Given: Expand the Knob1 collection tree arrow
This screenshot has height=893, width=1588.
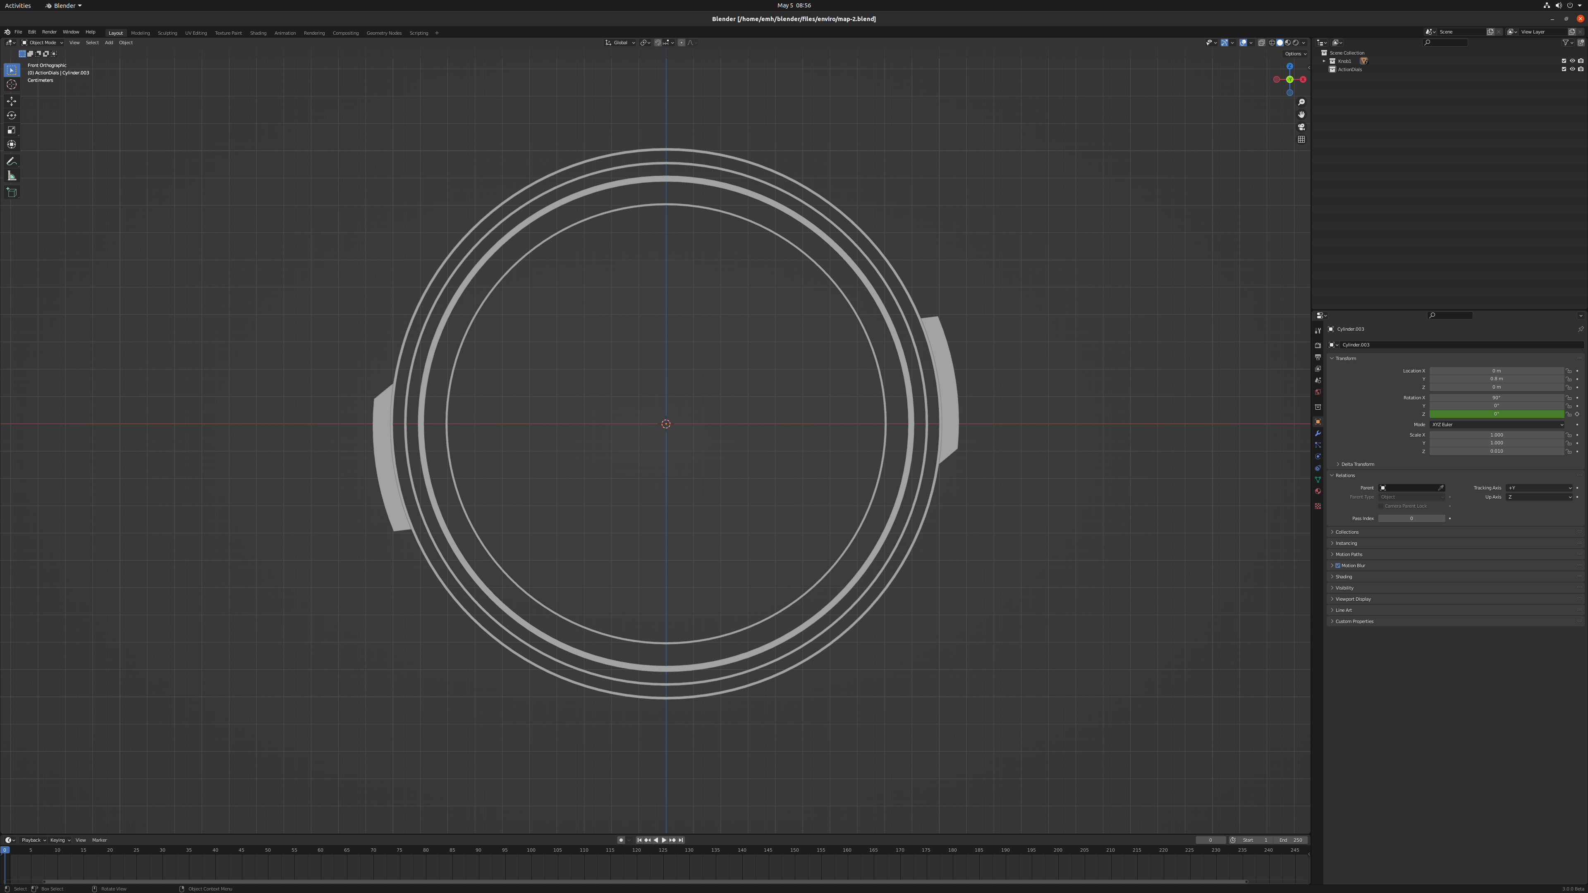Looking at the screenshot, I should 1324,61.
